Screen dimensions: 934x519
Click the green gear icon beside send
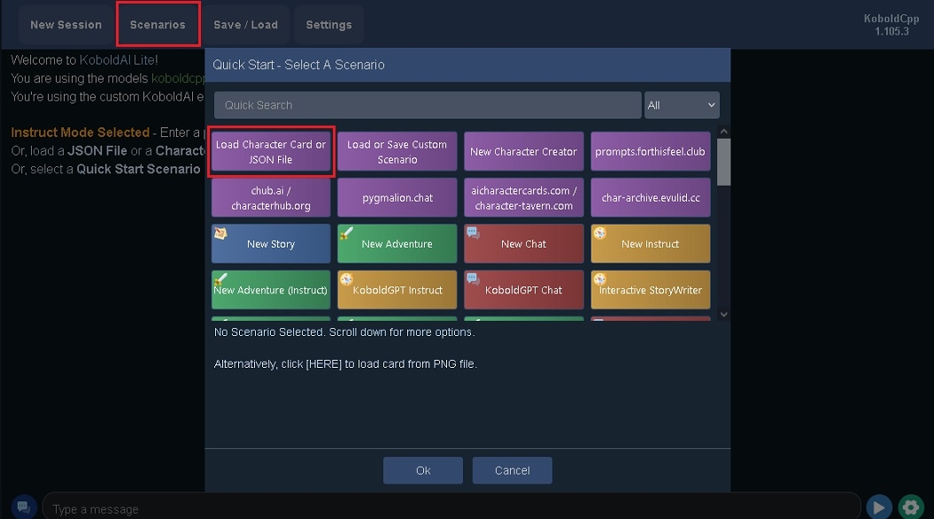[910, 507]
